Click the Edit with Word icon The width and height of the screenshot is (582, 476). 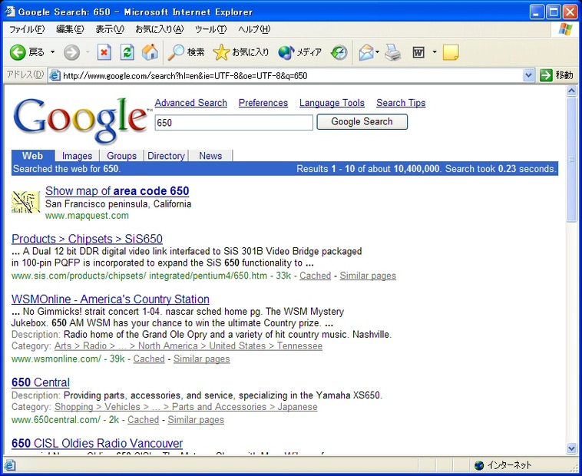418,52
